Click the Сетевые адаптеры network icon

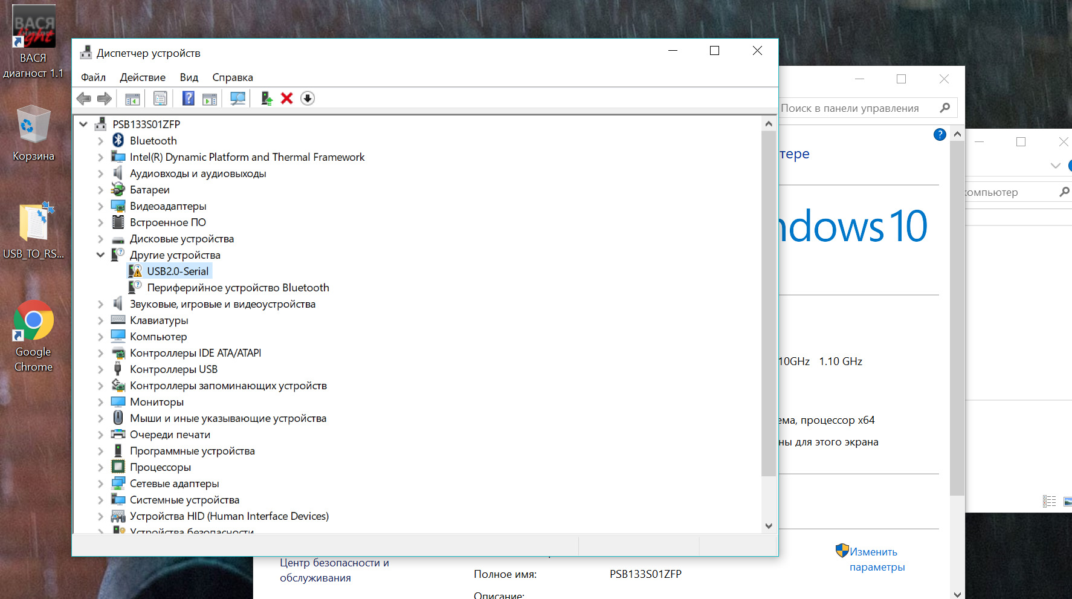tap(118, 483)
